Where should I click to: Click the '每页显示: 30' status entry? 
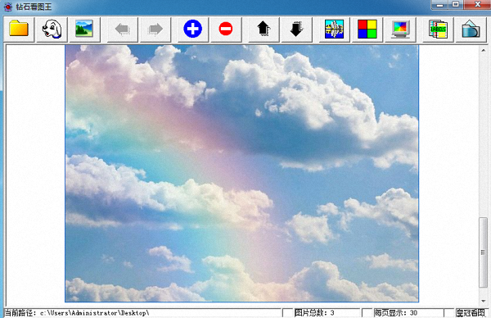[x=396, y=312]
